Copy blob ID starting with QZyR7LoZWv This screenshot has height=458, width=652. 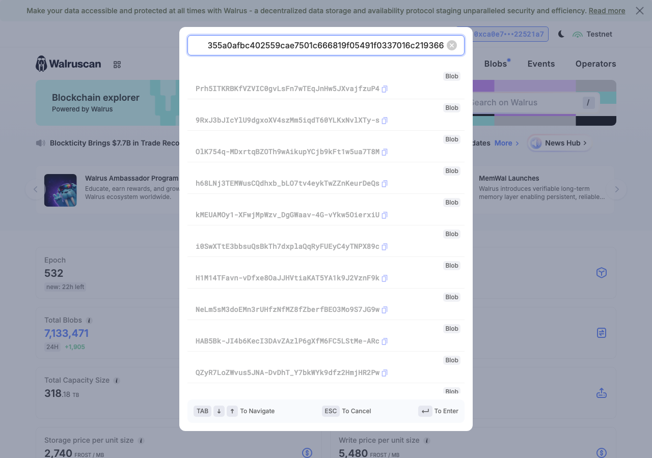click(385, 373)
